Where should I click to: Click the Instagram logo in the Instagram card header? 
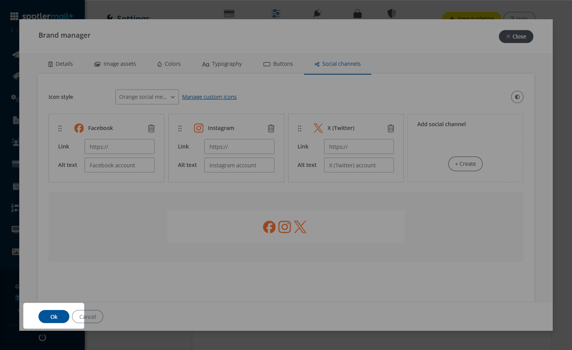[x=199, y=128]
